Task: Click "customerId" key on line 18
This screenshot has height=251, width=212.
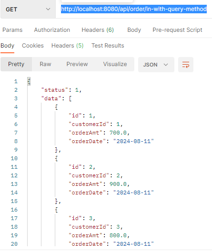Action: tap(89, 227)
